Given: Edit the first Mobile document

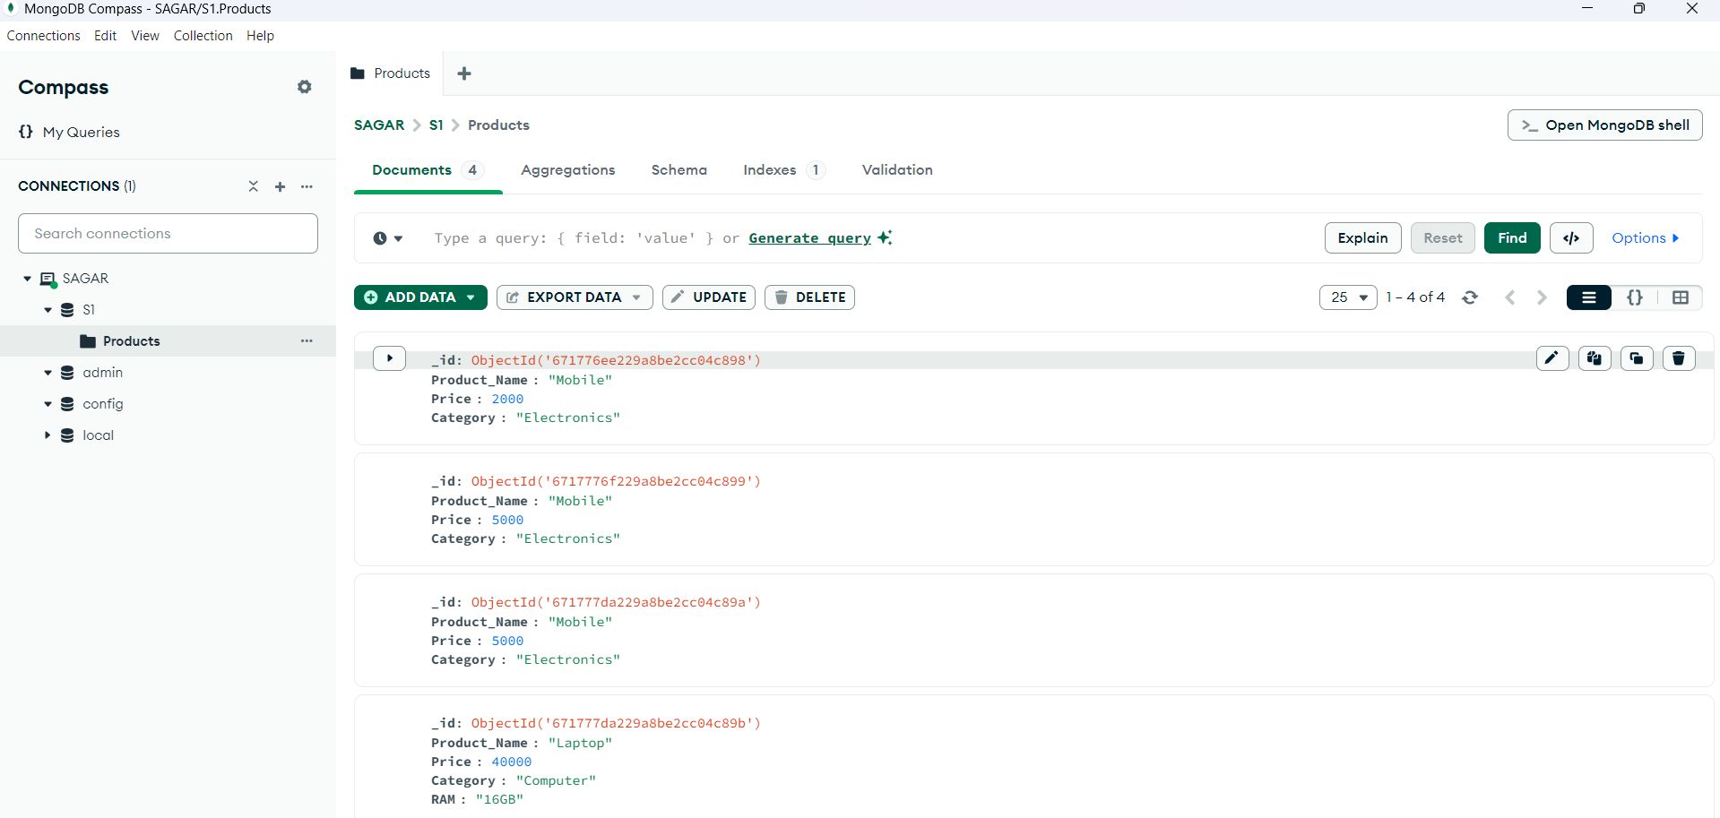Looking at the screenshot, I should pos(1552,357).
